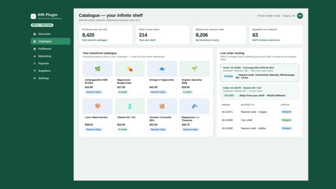The height and width of the screenshot is (189, 336).
Task: Click the Magnesium + L-Theanine sleep image
Action: click(195, 106)
